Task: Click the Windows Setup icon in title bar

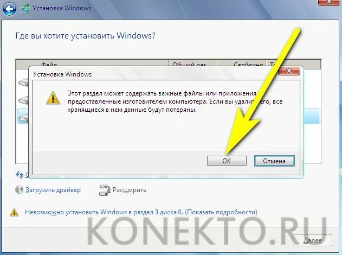Action: pos(25,9)
